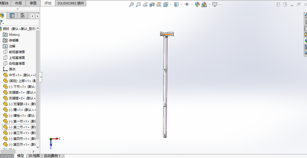Select the Zoom to Area tool
Image resolution: width=307 pixels, height=158 pixels.
click(138, 4)
